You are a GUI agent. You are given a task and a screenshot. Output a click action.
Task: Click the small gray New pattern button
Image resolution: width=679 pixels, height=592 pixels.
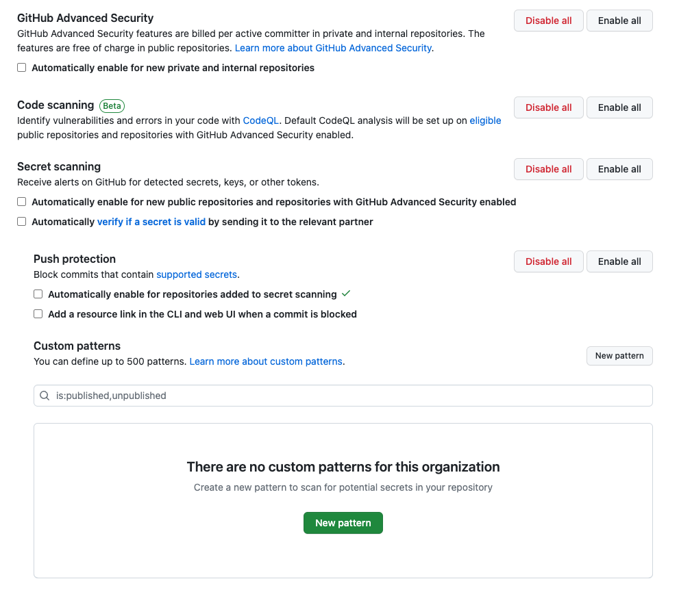coord(619,356)
